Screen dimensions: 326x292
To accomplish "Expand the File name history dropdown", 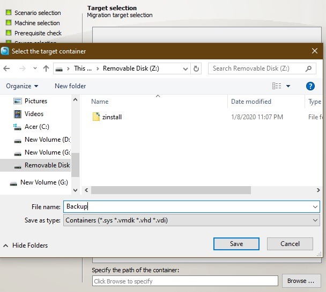I will (x=315, y=206).
